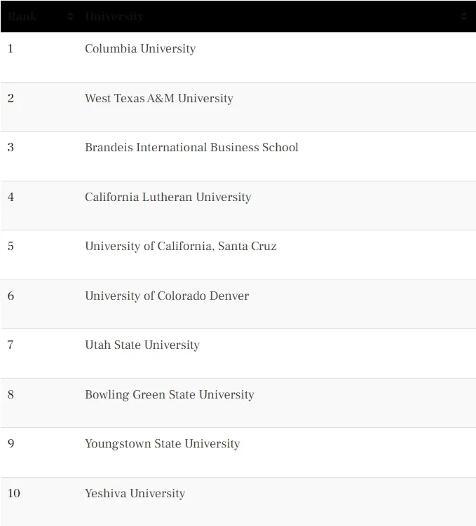The height and width of the screenshot is (526, 476).
Task: Click Yeshiva University at rank ten
Action: coord(135,493)
